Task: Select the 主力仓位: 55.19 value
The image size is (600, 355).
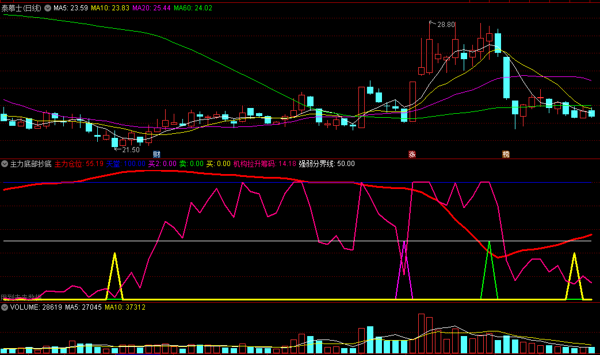Action: point(79,164)
